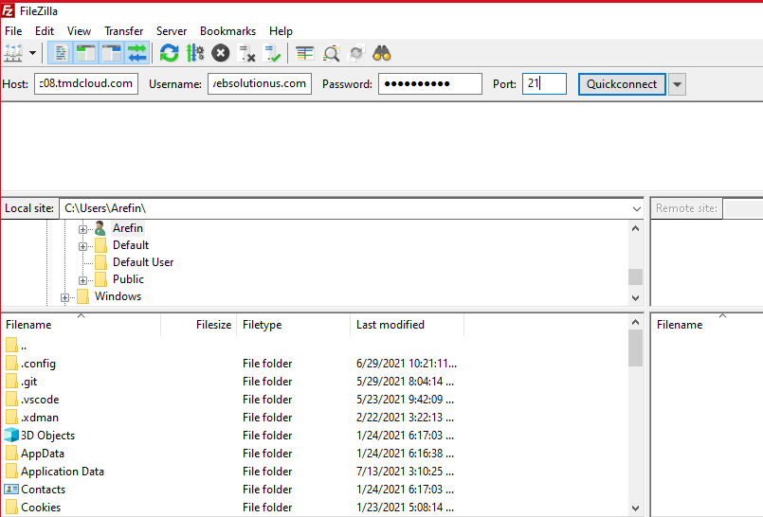
Task: Click the refresh file lists icon
Action: tap(169, 53)
